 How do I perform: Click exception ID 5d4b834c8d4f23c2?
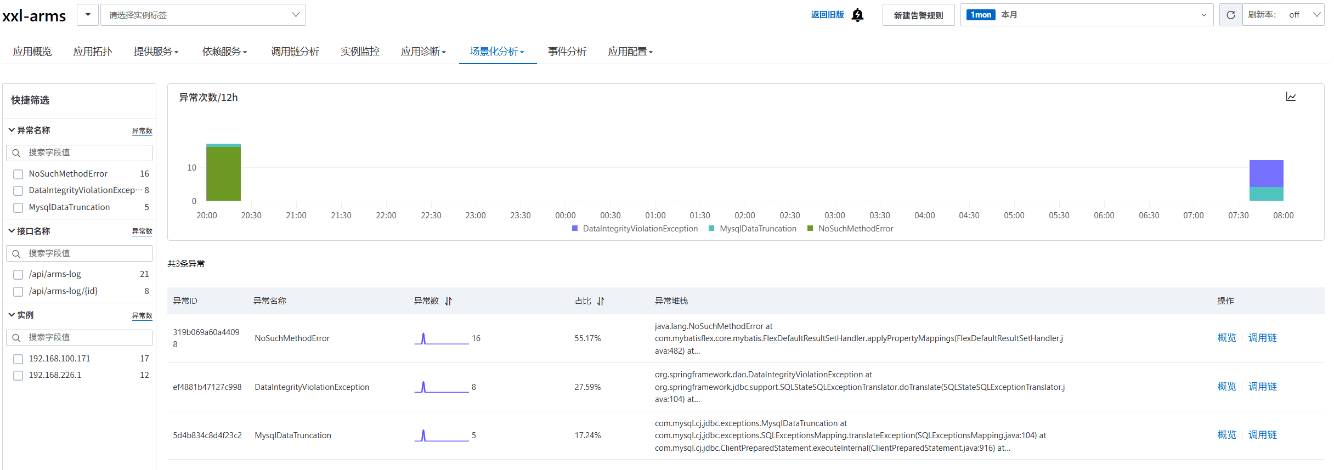[207, 435]
